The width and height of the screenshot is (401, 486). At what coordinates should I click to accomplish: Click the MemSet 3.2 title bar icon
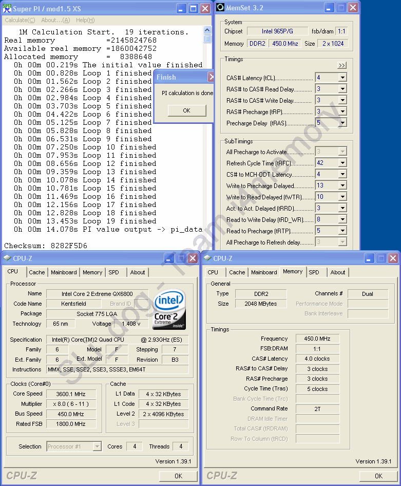click(x=220, y=7)
